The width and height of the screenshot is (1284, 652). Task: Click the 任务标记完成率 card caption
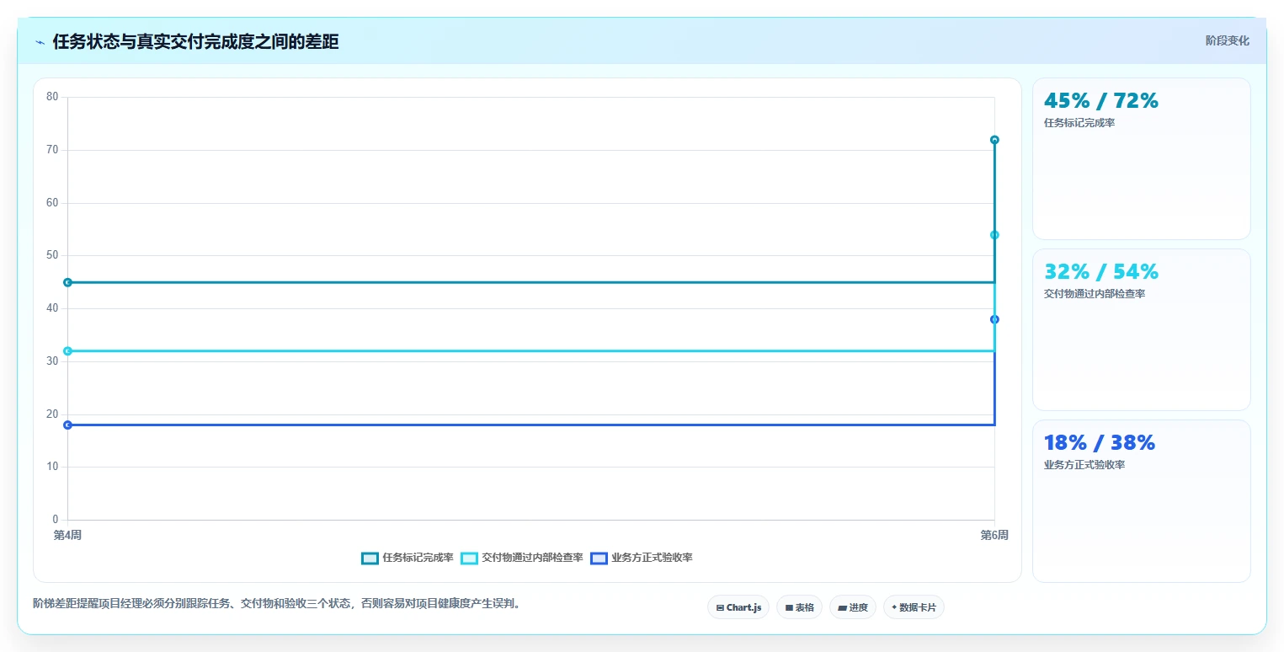coord(1079,123)
